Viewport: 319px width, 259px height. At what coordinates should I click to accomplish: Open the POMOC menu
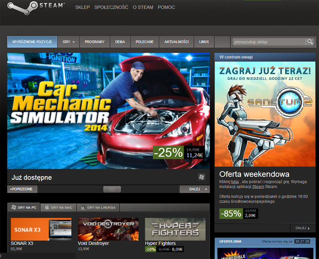(x=166, y=7)
